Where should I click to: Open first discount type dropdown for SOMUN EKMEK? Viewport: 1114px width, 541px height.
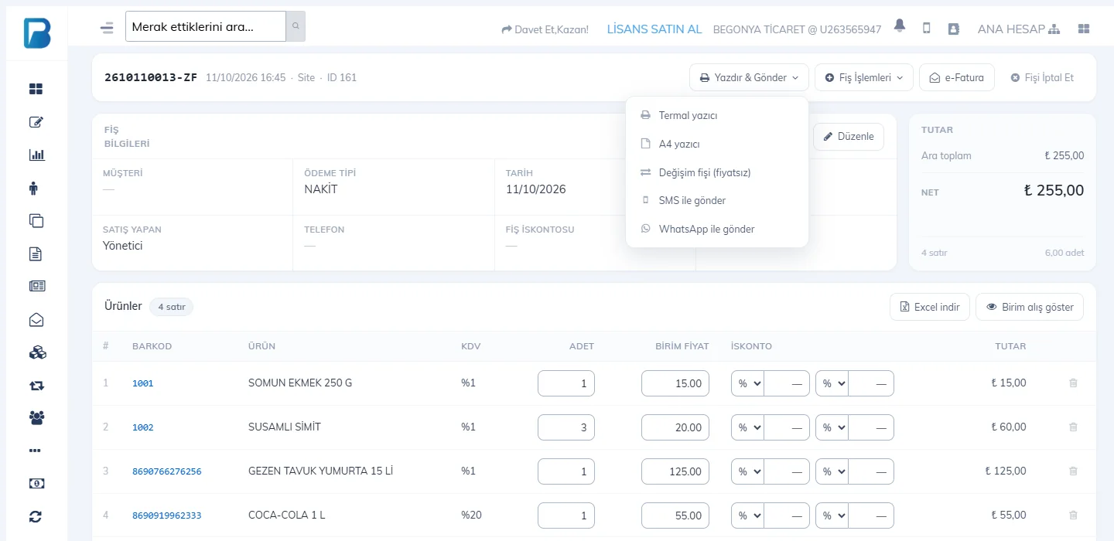(747, 383)
